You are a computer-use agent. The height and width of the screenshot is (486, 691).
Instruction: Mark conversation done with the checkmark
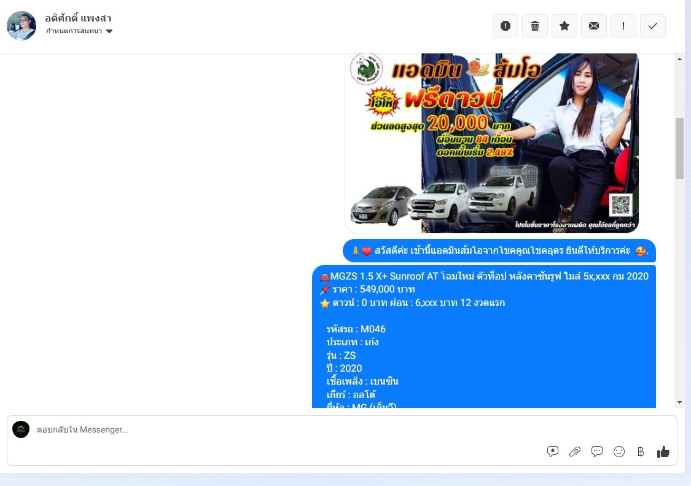tap(653, 26)
